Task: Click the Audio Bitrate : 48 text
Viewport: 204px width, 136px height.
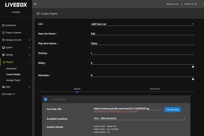Action: [x=102, y=132]
